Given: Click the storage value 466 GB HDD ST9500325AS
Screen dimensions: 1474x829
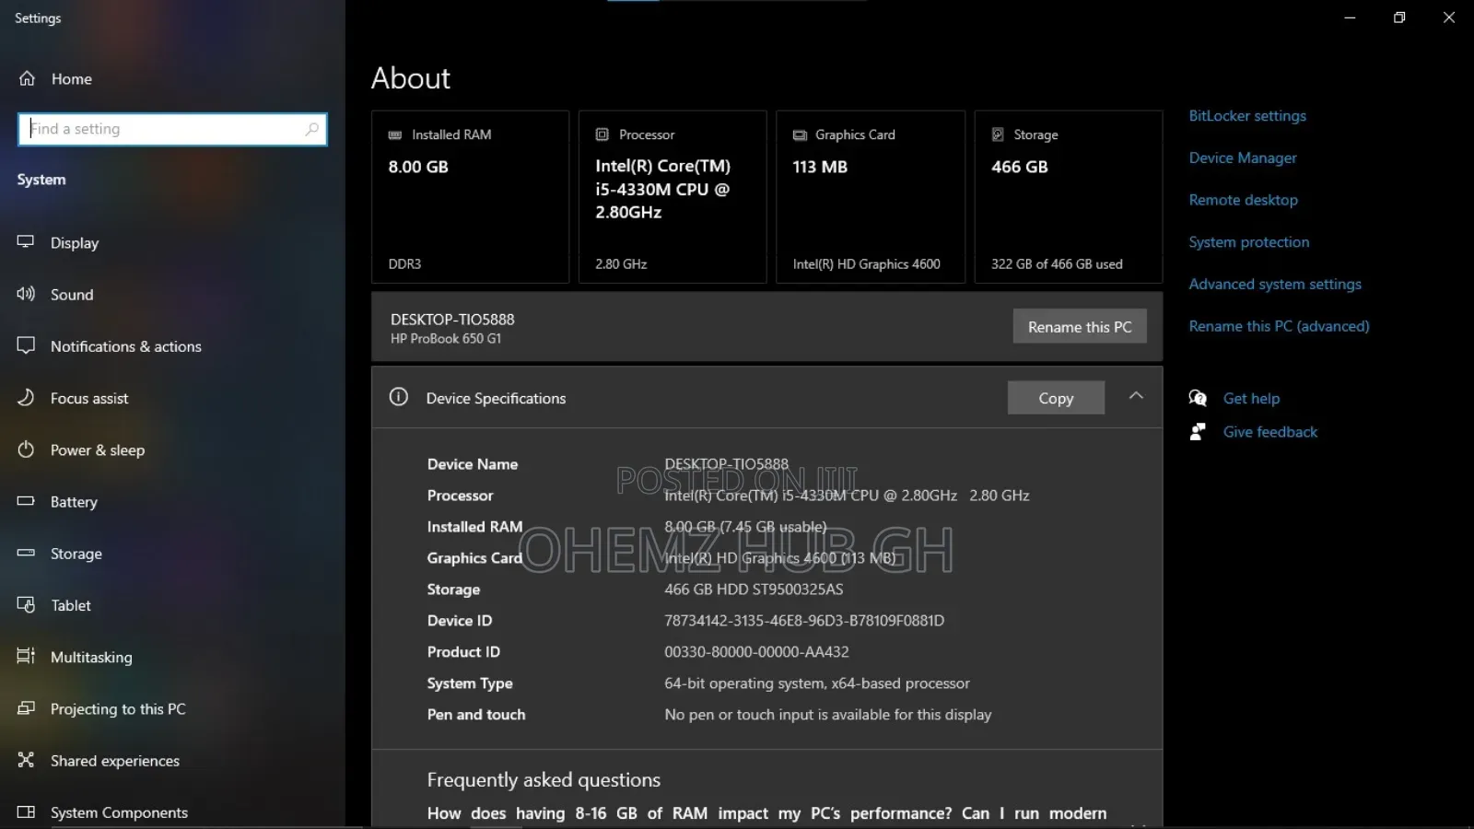Looking at the screenshot, I should (x=754, y=590).
